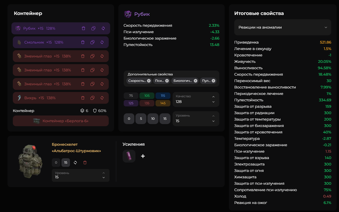Image resolution: width=339 pixels, height=212 pixels.
Task: Remove the Скорость additional property chip
Action: 149,81
